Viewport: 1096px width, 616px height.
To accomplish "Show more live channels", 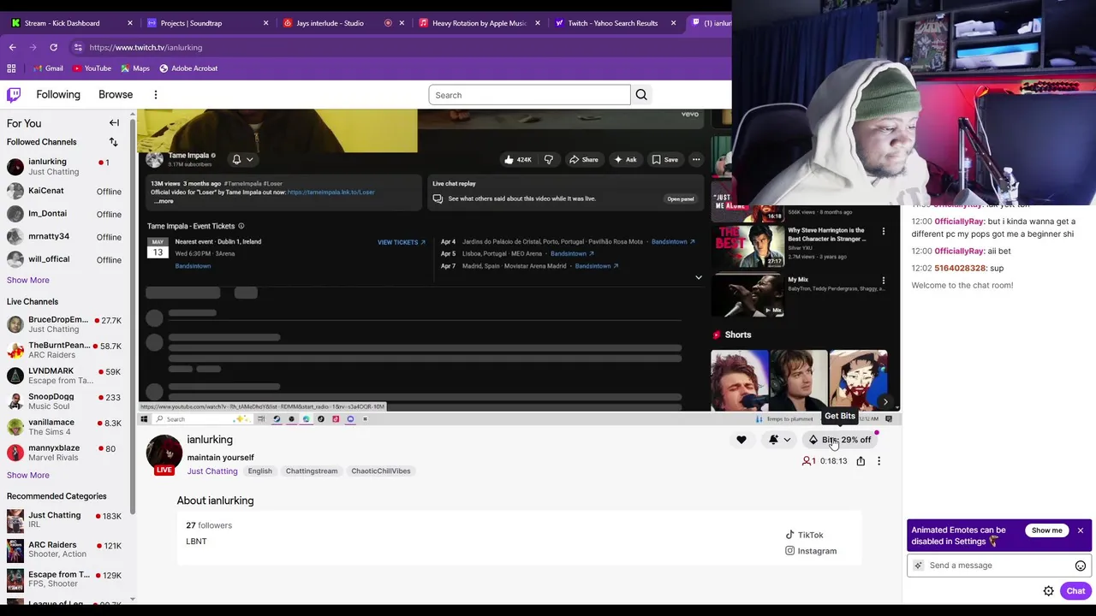I will click(28, 475).
